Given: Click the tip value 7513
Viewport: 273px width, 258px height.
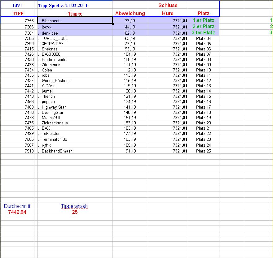Looking at the screenshot, I should pyautogui.click(x=29, y=151).
